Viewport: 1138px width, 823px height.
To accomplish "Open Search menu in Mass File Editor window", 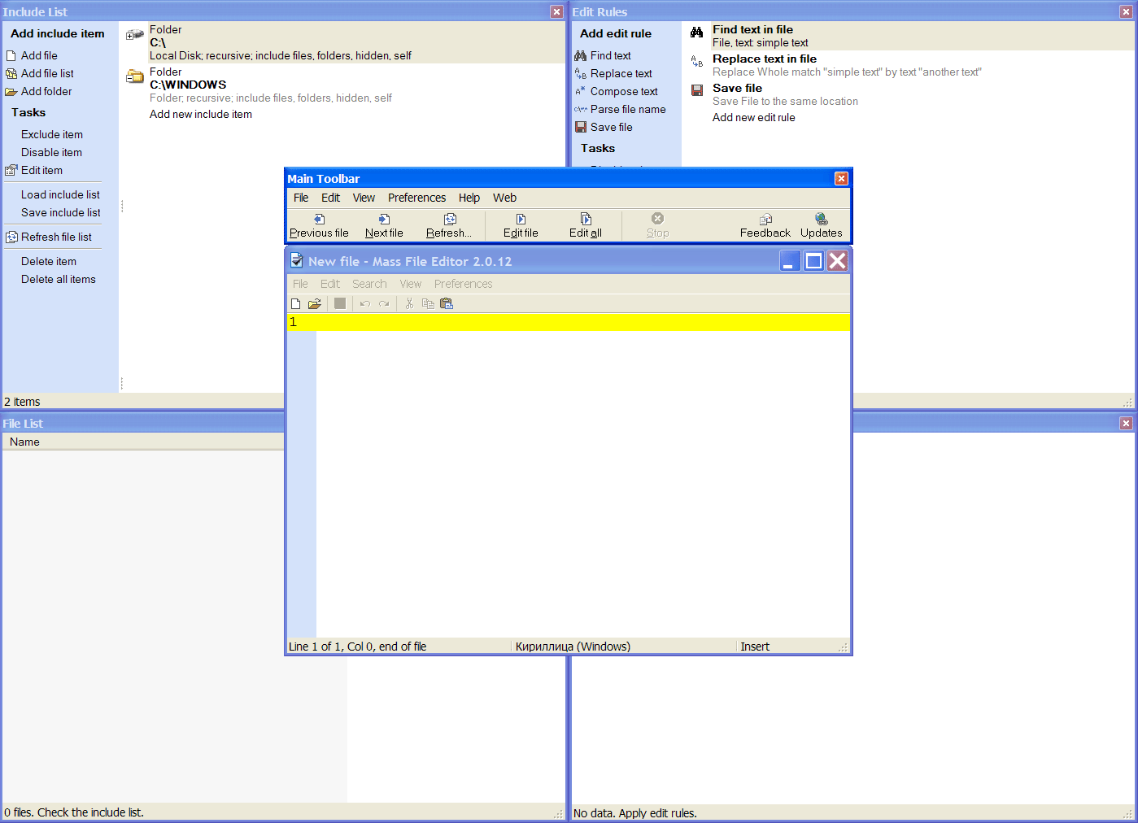I will pos(369,284).
